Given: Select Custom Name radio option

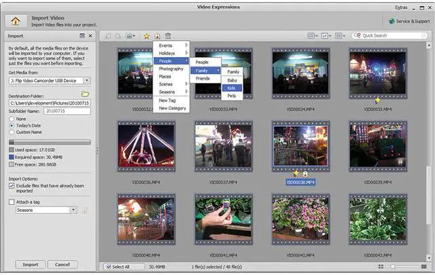Looking at the screenshot, I should click(x=12, y=133).
